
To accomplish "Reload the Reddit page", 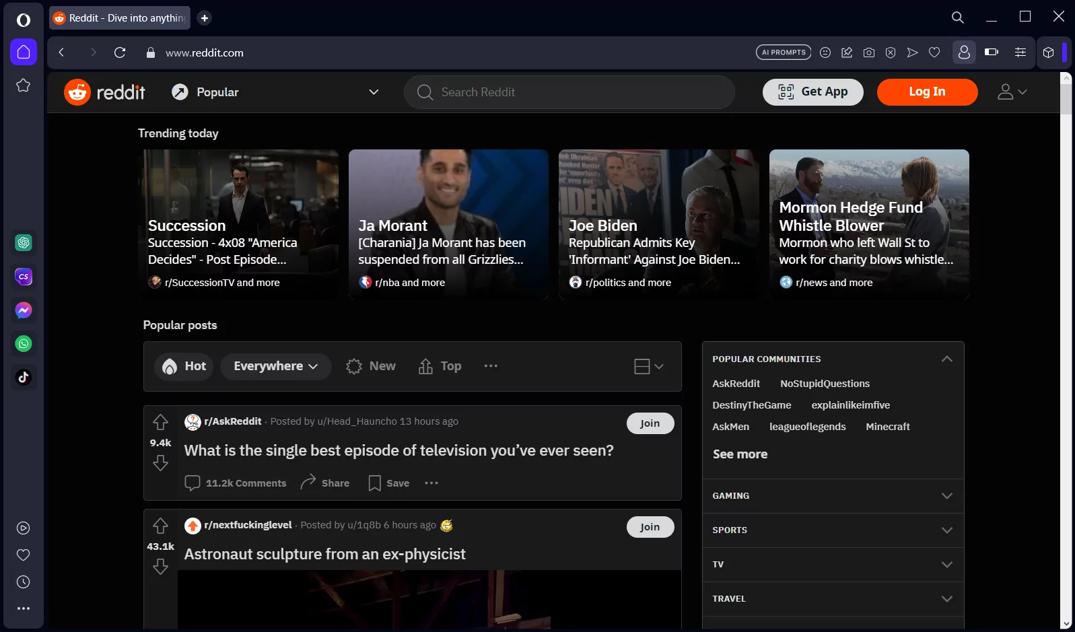I will coord(120,52).
